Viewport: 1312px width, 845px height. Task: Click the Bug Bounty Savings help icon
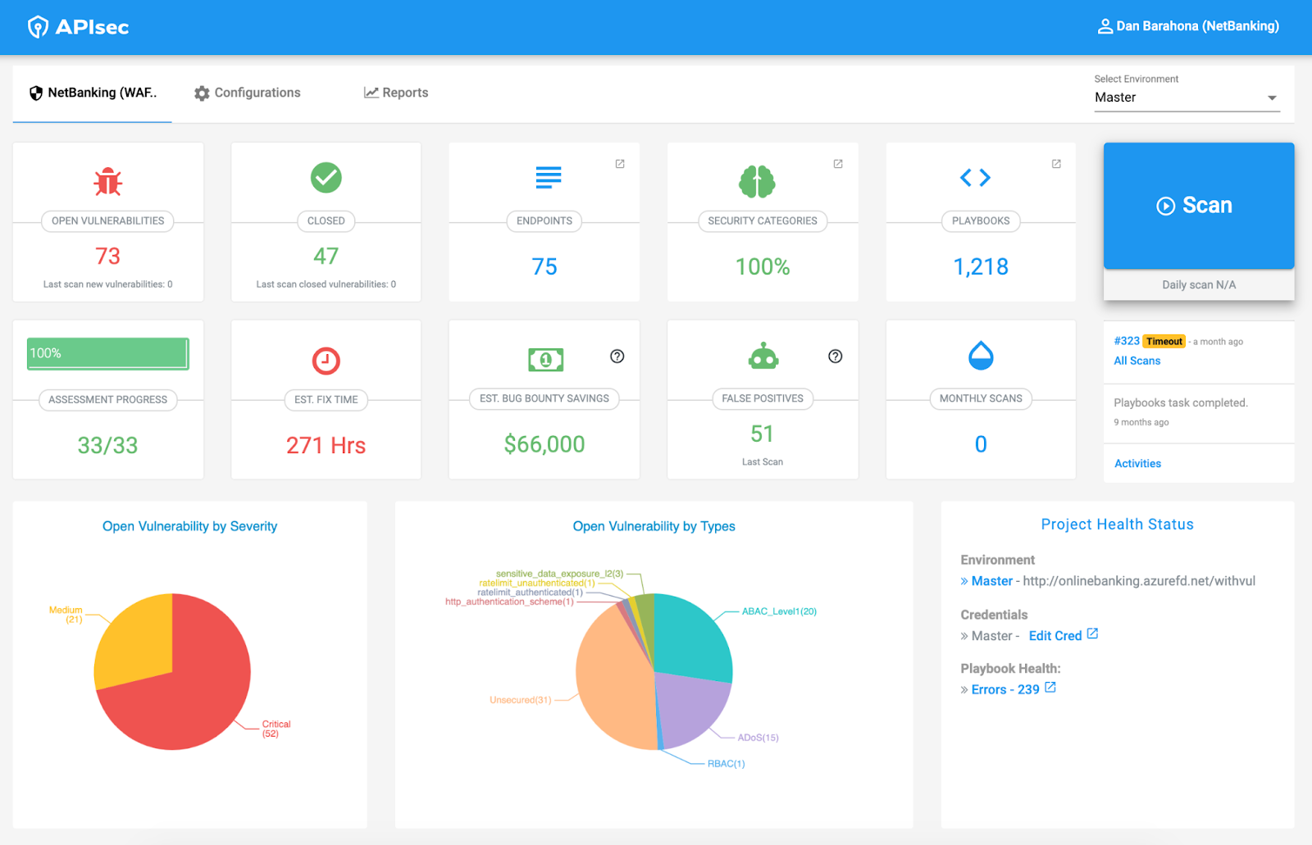[617, 356]
